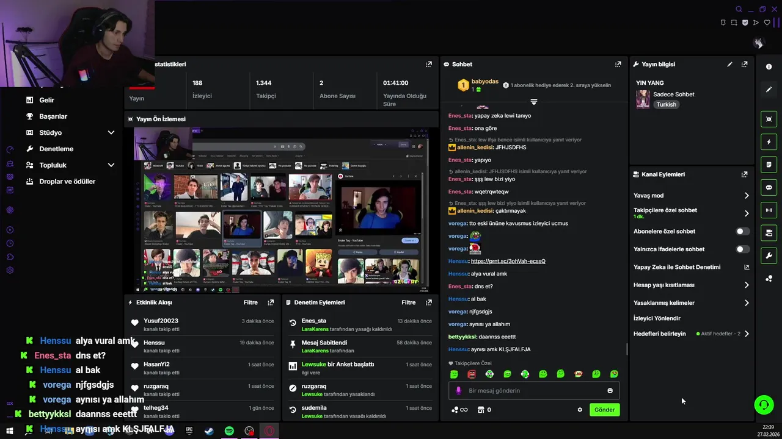Viewport: 782px width, 439px height.
Task: Expand the Stüdyo sidebar menu chevron
Action: [x=111, y=132]
